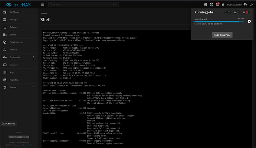Screen dimensions: 256x148
Task: Filter running jobs count button
Action: click(227, 12)
